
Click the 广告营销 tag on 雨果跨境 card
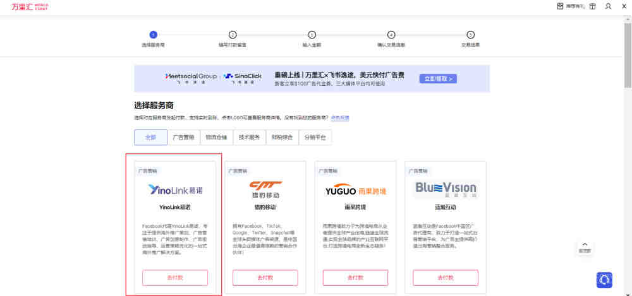[x=328, y=171]
